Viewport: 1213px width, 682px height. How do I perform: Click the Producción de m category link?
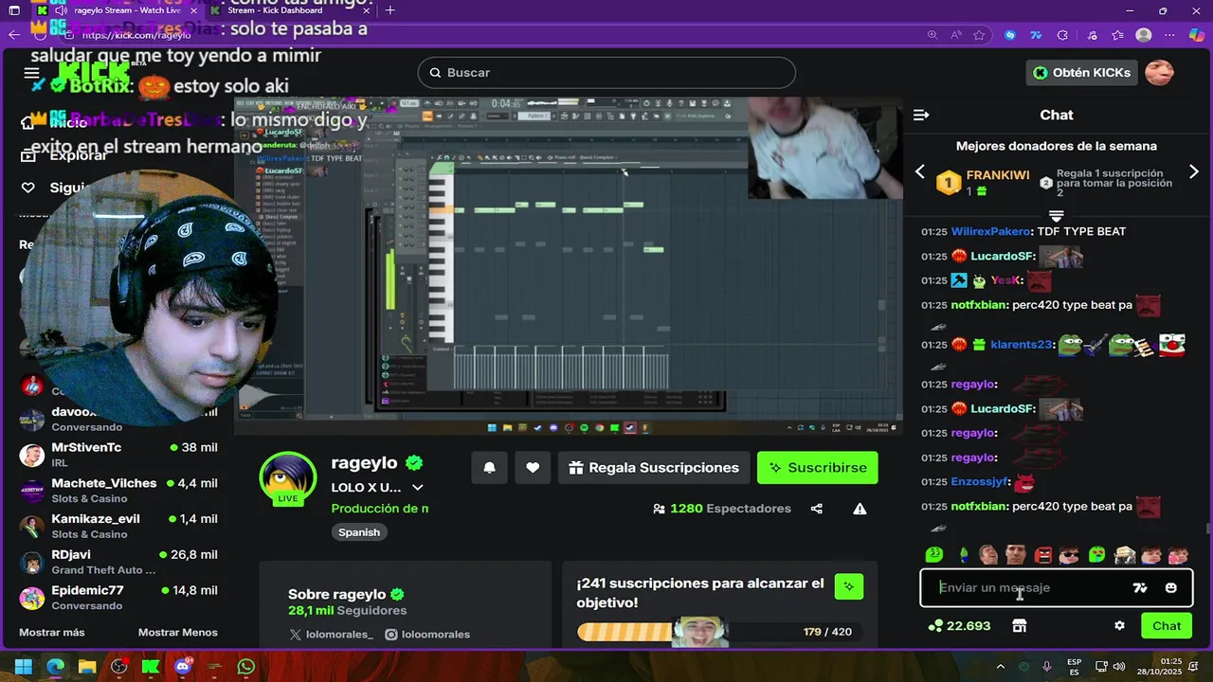coord(380,509)
